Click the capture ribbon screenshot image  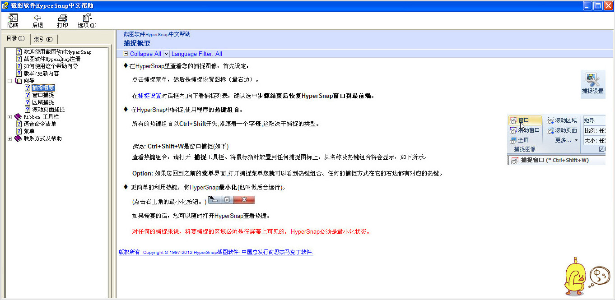point(556,140)
